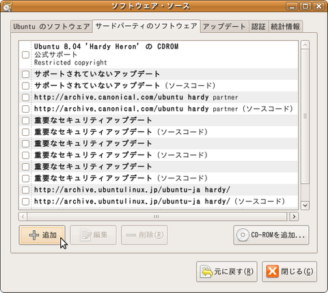This screenshot has height=293, width=328.
Task: Check the first サポートされていないアップデート entry
Action: coord(25,74)
